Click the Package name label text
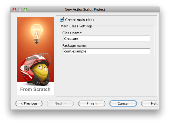This screenshot has width=170, height=124. click(74, 45)
